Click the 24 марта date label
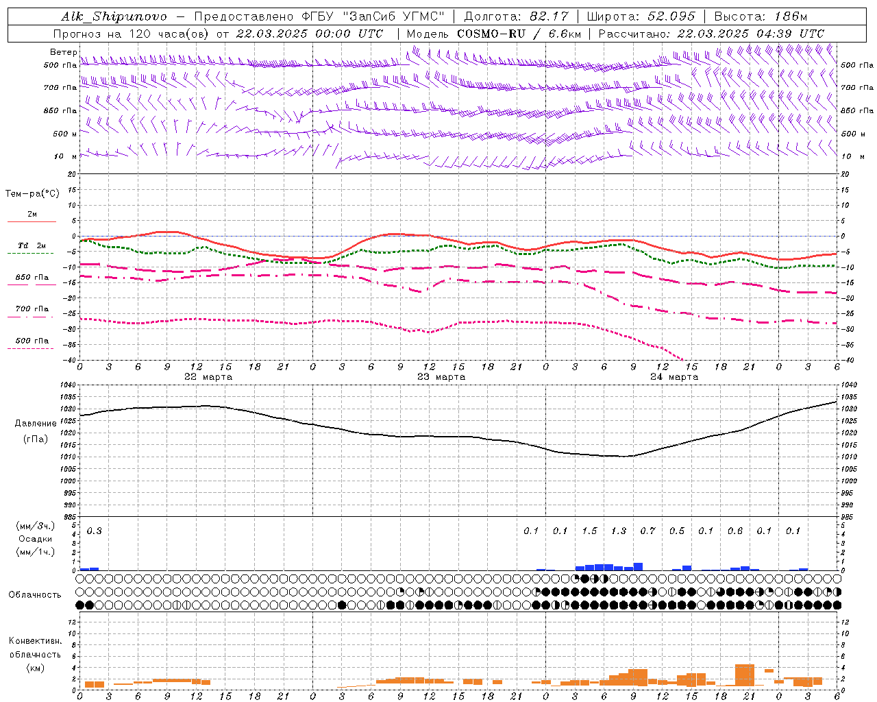 pyautogui.click(x=674, y=377)
